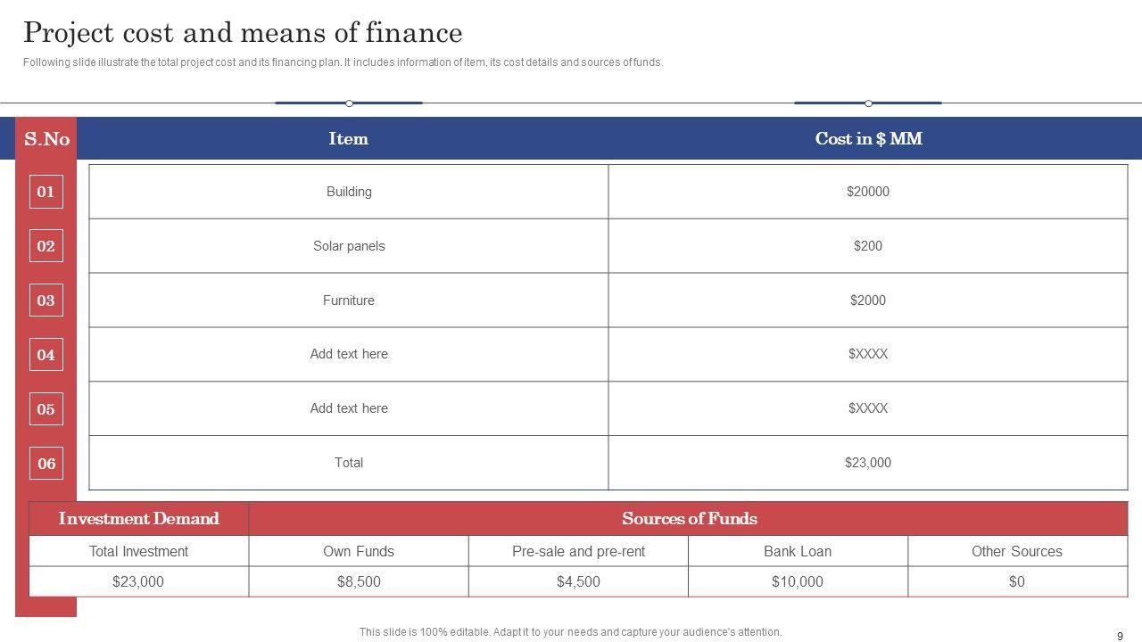
Task: Select the S.No header label
Action: 46,138
